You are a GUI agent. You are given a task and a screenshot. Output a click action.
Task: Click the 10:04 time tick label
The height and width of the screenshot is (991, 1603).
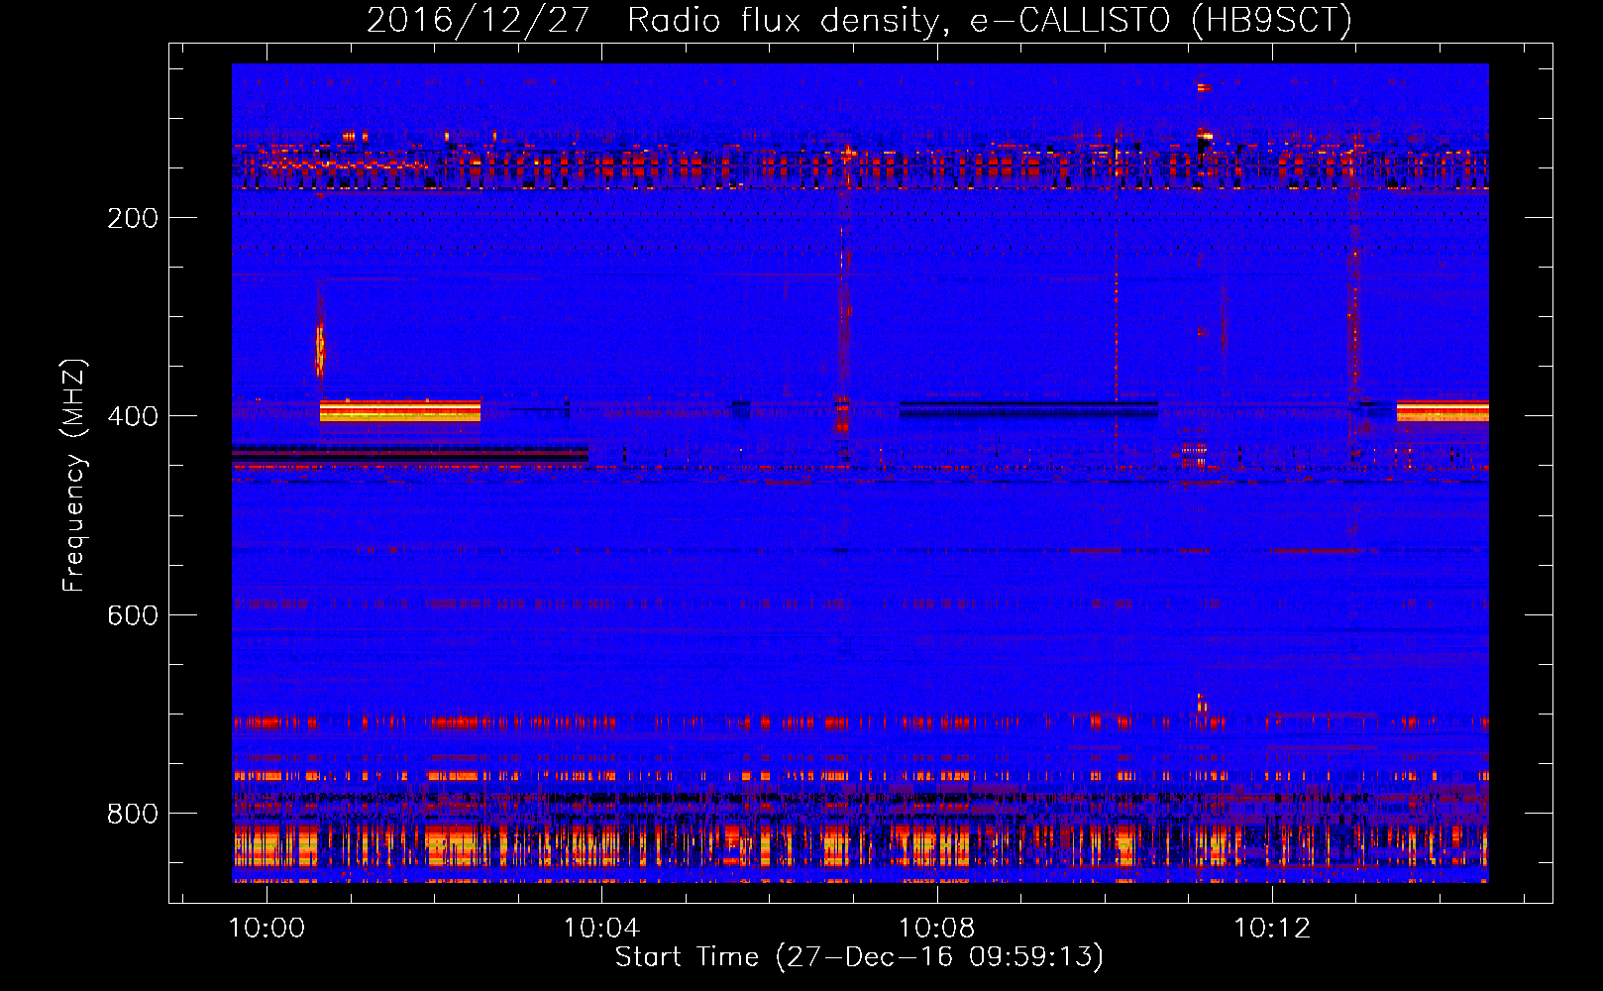pos(601,929)
